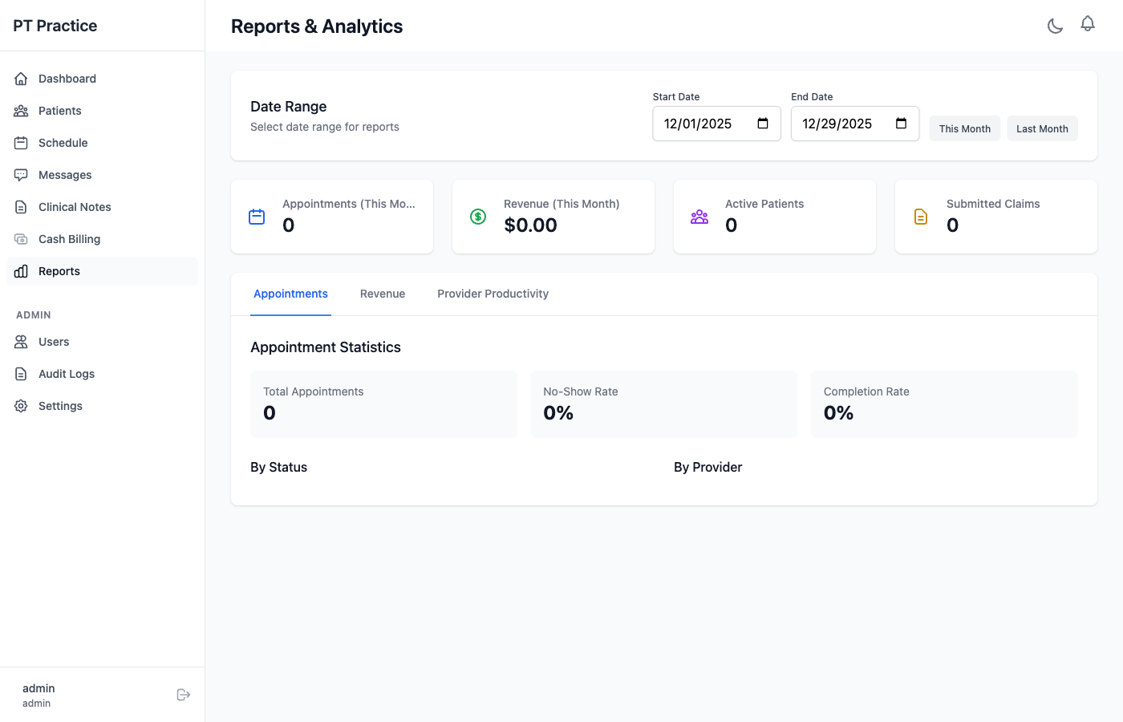Open the Users admin page
Viewport: 1123px width, 722px height.
(x=54, y=341)
